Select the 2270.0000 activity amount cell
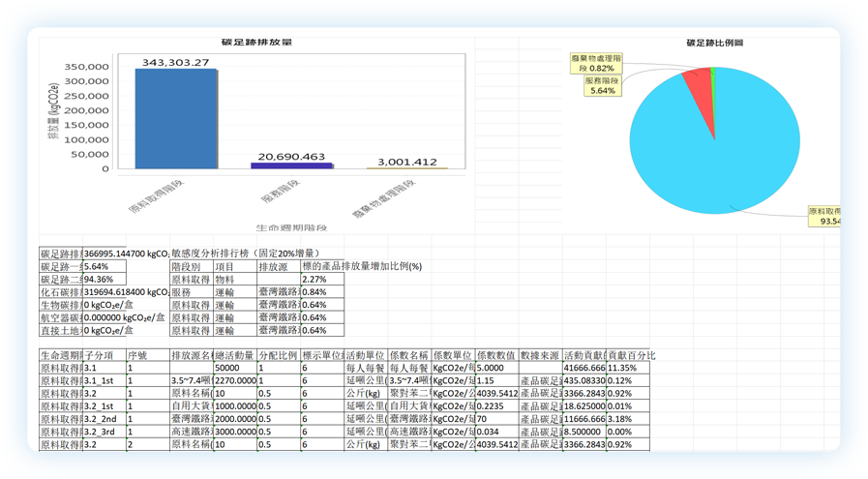 (x=235, y=381)
